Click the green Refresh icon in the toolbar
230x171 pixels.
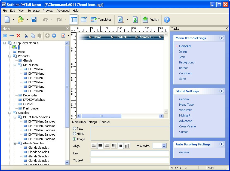(135, 20)
